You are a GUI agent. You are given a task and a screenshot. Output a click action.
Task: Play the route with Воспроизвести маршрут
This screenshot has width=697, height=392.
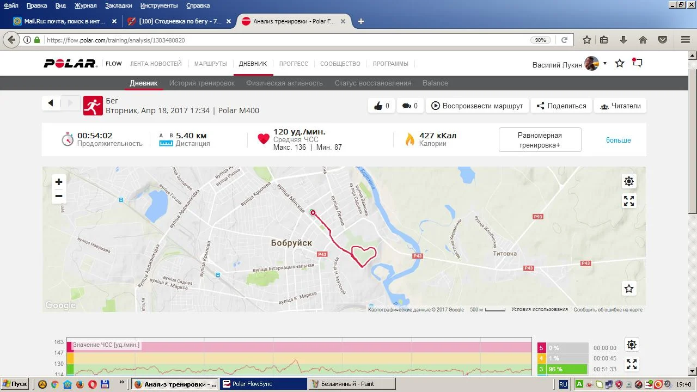point(477,106)
